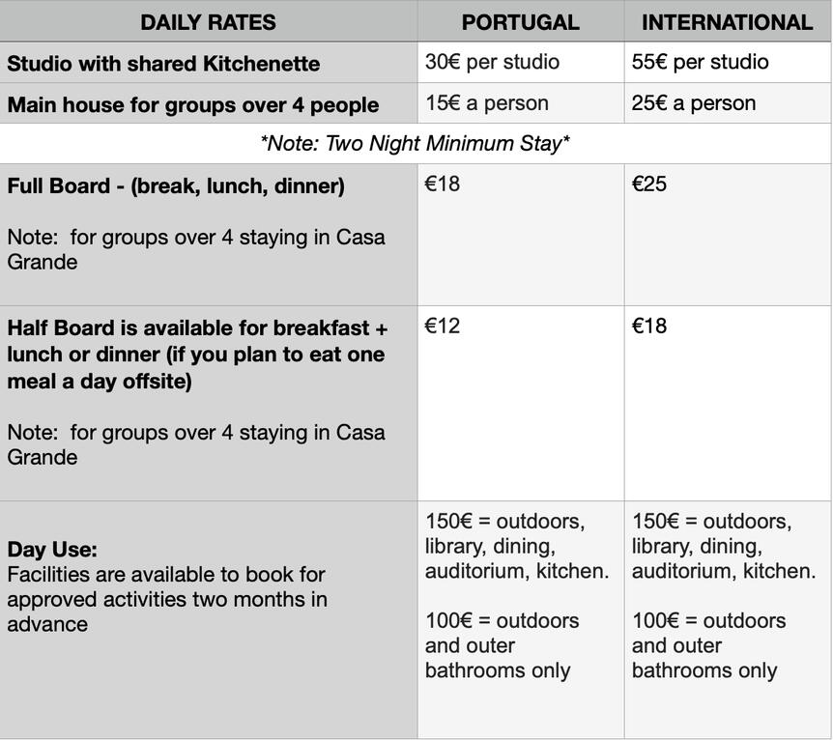Click Casa Grande note under Full Board
Image resolution: width=833 pixels, height=740 pixels.
(x=195, y=249)
